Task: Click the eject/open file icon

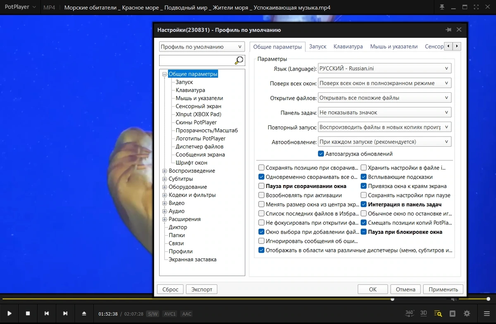Action: click(x=84, y=314)
